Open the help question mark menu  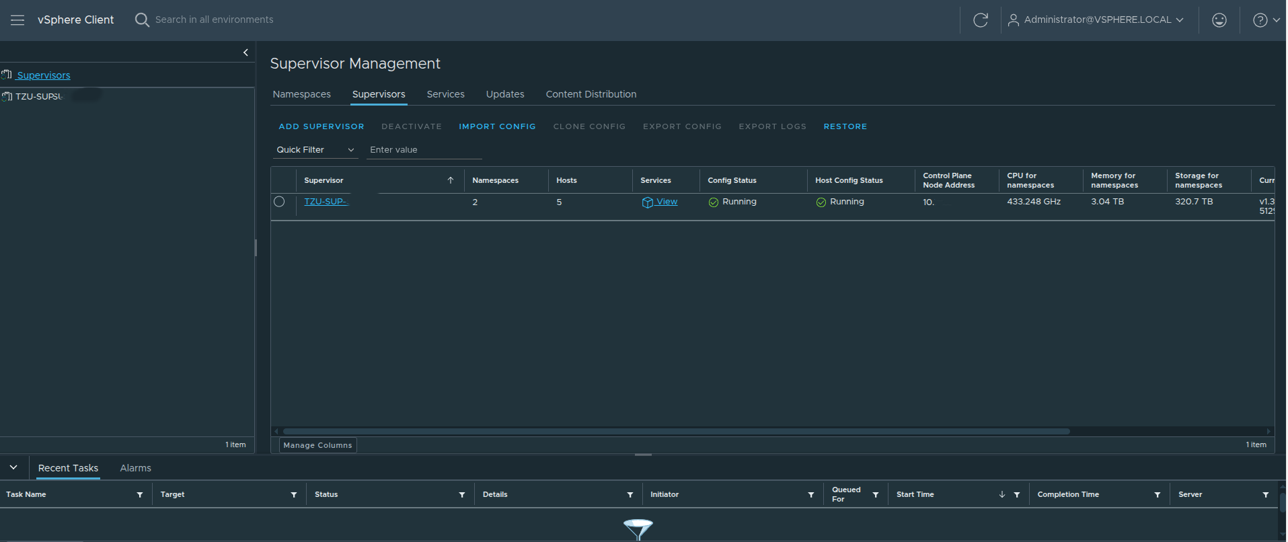point(1260,20)
